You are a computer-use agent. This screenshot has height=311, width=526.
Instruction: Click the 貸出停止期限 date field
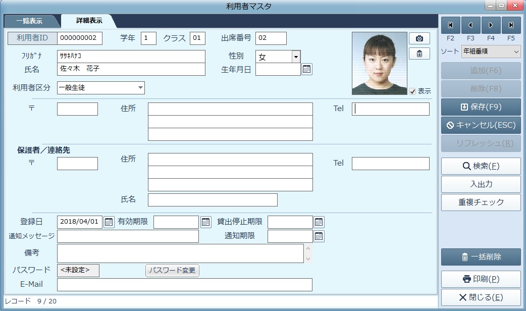point(290,222)
